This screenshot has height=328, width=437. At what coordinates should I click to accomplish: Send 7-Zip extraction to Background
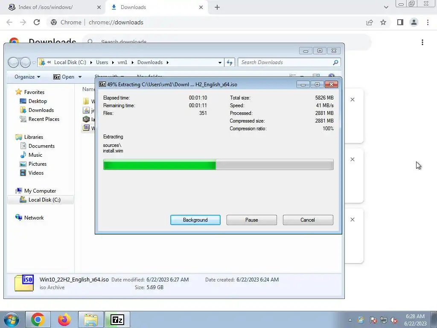pyautogui.click(x=195, y=220)
